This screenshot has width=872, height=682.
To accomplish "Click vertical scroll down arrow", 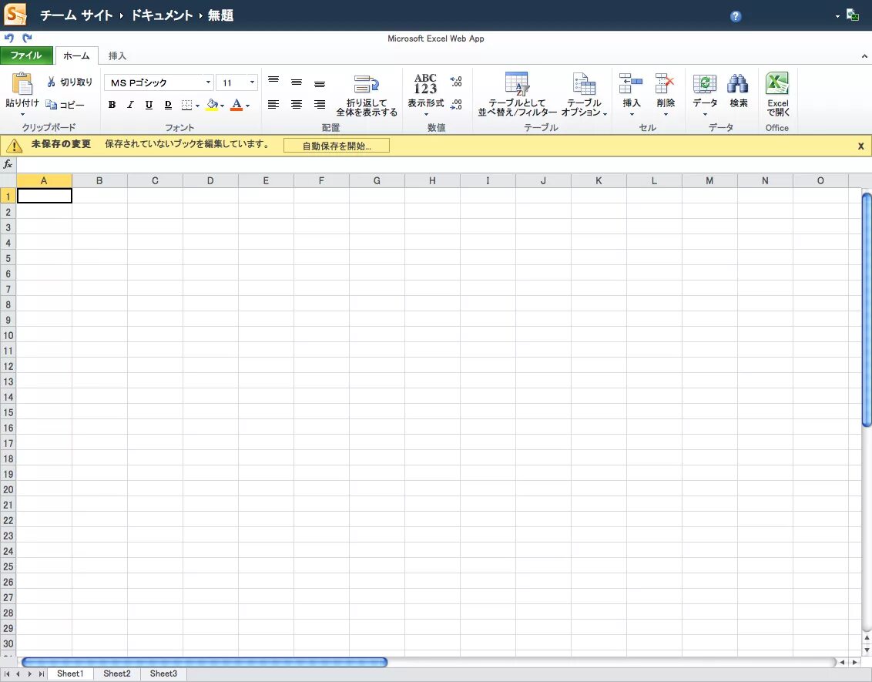I will tap(867, 650).
